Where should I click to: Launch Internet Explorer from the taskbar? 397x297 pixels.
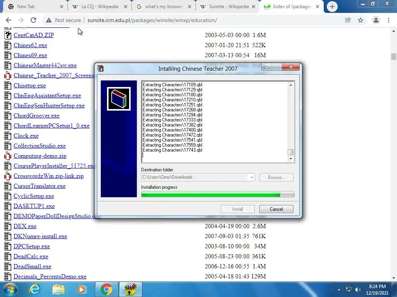[x=35, y=289]
